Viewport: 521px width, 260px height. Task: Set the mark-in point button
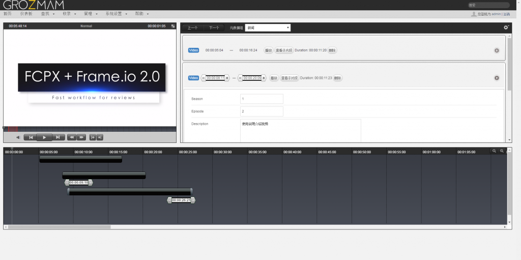(x=93, y=137)
